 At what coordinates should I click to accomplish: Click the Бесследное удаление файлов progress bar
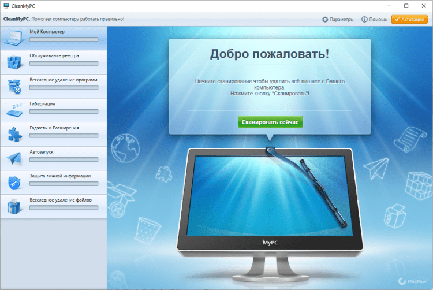(x=64, y=208)
